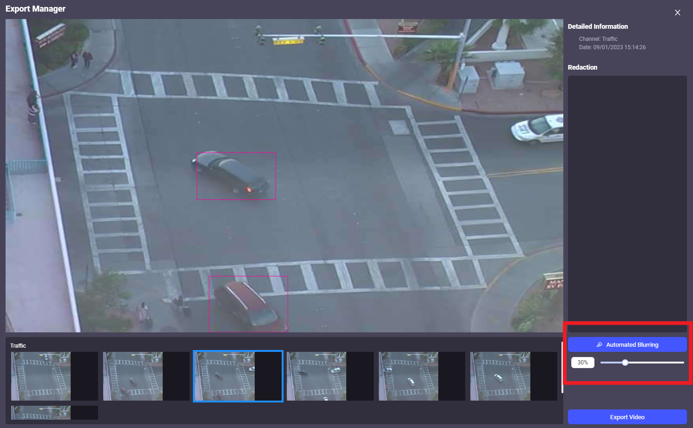Click the 'Detailed Information' heading
This screenshot has width=693, height=428.
coord(598,26)
